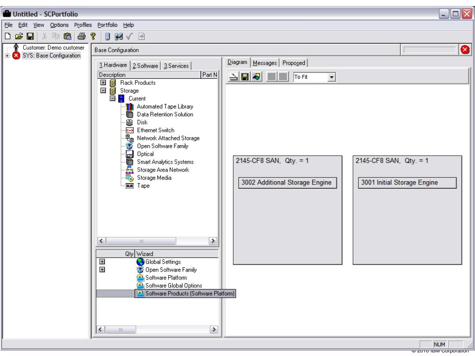This screenshot has width=475, height=356.
Task: Click the red X error icon beside Base Configuration
Action: (465, 50)
